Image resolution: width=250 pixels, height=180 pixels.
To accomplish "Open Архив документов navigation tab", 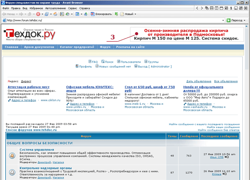I will 39,47.
